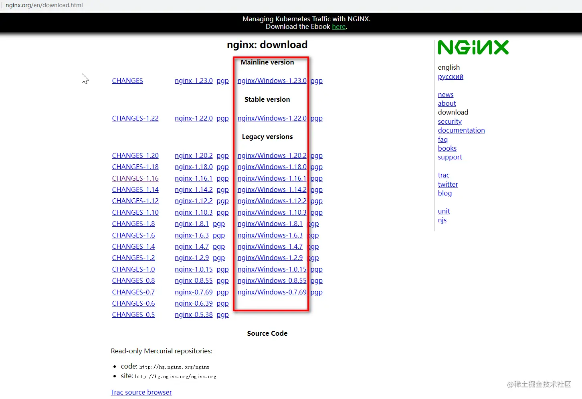Open pgp link beside nginx-0.5.38
The image size is (582, 399).
point(222,315)
